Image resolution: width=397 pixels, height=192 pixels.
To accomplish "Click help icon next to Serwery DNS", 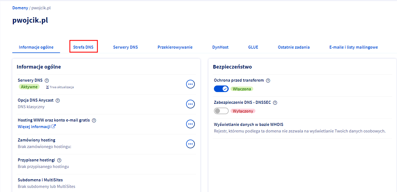I will tap(47, 80).
